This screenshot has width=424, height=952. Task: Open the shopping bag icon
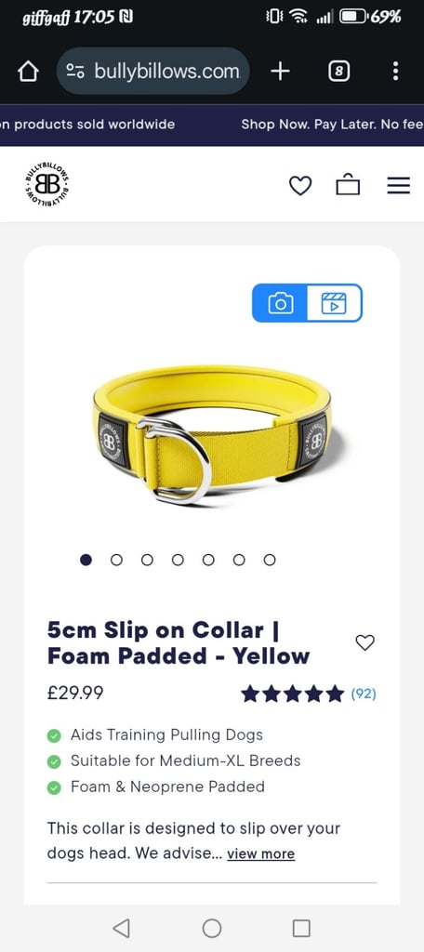tap(348, 185)
